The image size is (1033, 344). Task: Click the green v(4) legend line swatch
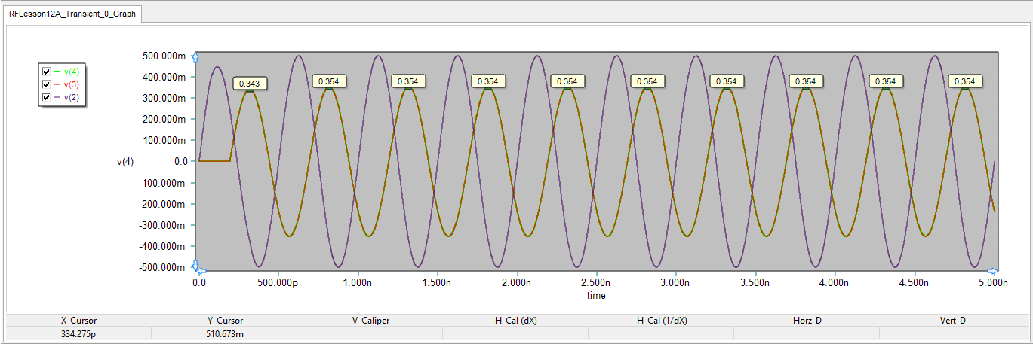coord(57,72)
